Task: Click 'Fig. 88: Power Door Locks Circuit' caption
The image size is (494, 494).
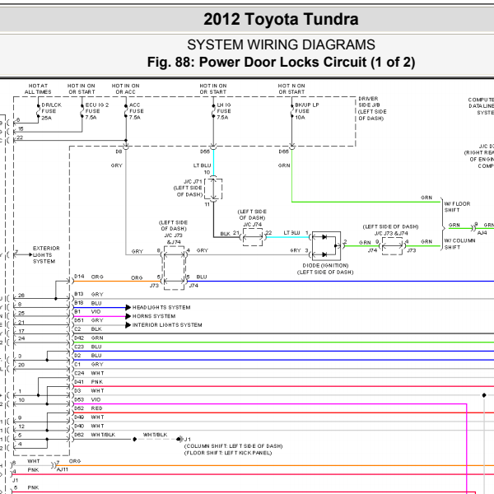Action: [x=281, y=62]
